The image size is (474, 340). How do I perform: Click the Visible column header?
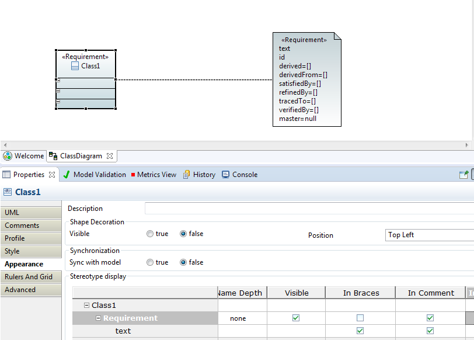pyautogui.click(x=297, y=293)
